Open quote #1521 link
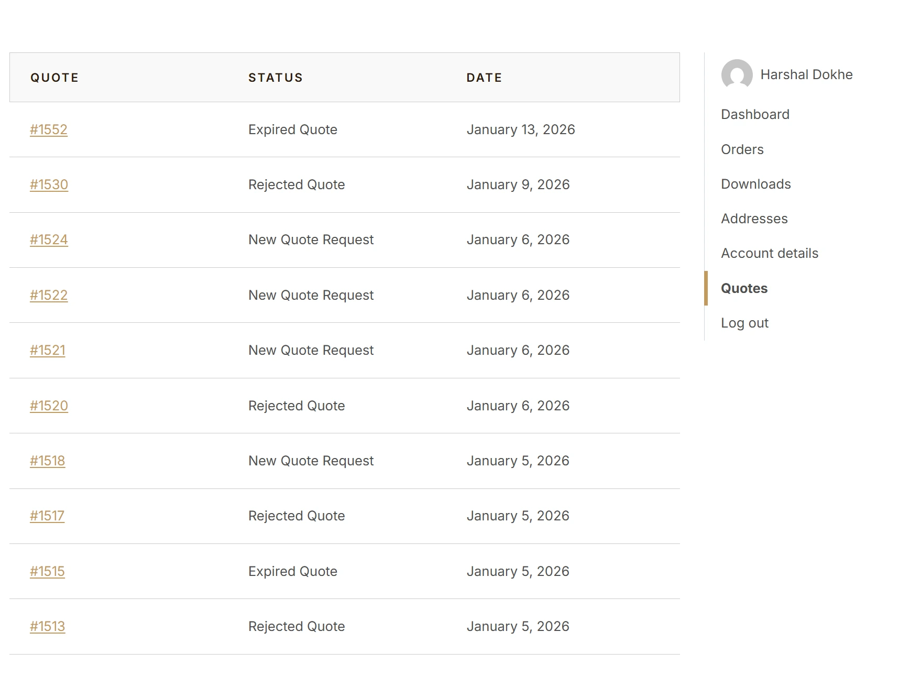This screenshot has width=899, height=697. 48,350
